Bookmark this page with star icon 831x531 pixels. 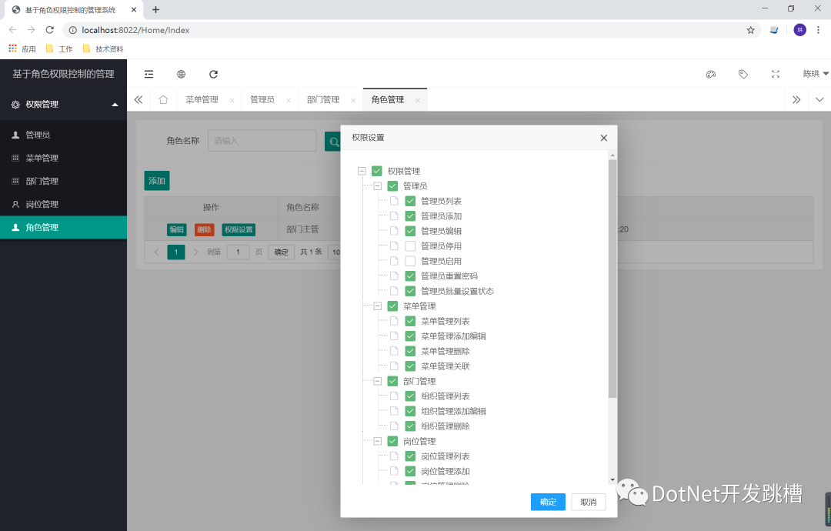[x=750, y=30]
